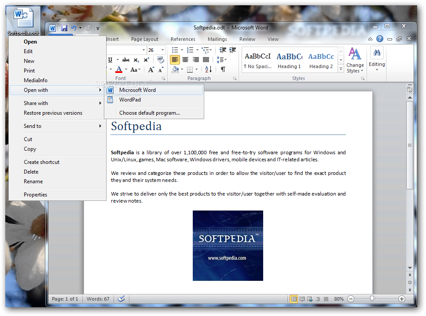Click the Numbering list icon

[190, 50]
